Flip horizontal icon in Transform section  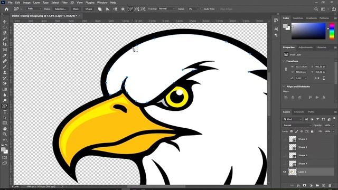click(x=317, y=78)
